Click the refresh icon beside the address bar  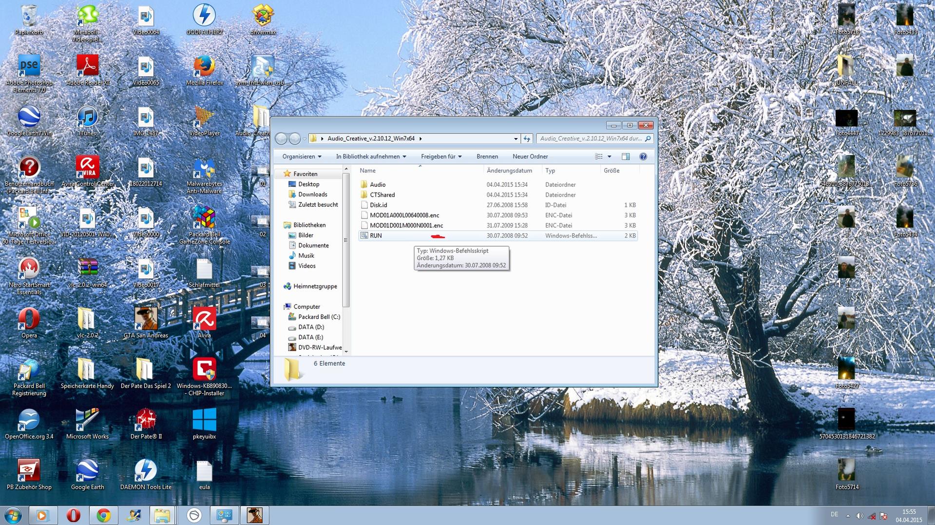tap(527, 139)
